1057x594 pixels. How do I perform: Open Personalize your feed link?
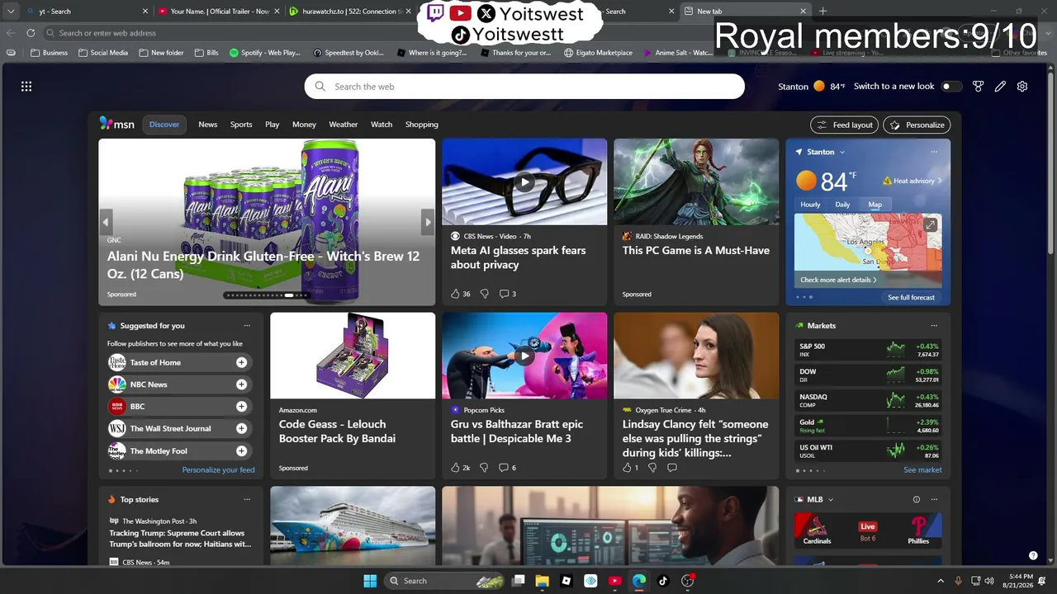(x=219, y=470)
